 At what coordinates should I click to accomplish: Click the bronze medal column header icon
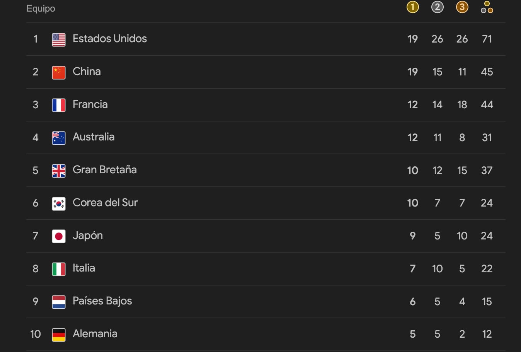[462, 7]
